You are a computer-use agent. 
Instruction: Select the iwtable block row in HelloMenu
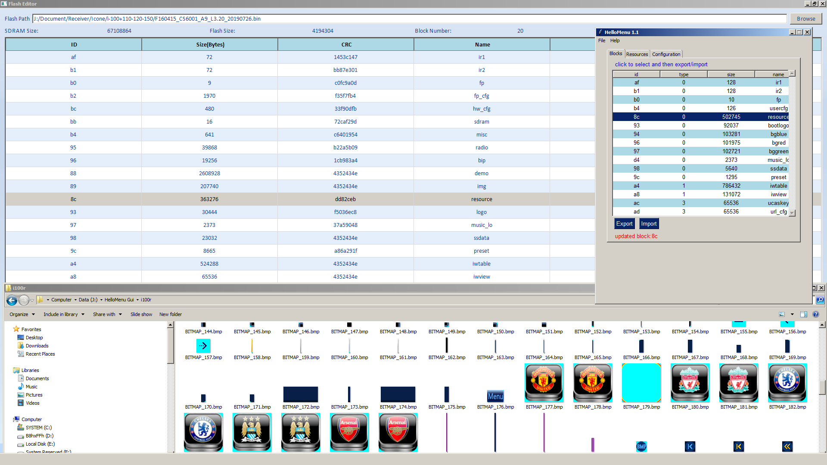coord(701,186)
